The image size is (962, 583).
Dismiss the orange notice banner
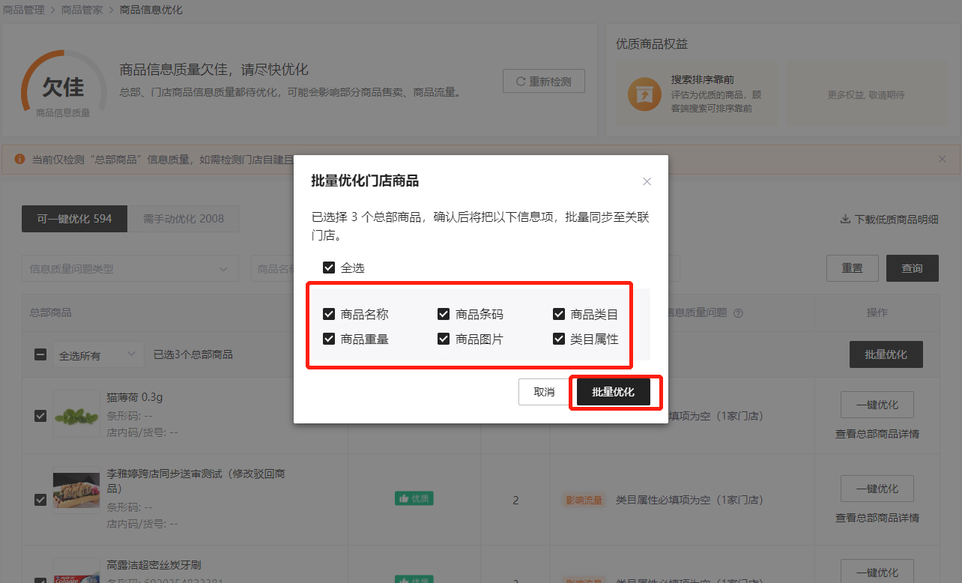click(x=943, y=159)
